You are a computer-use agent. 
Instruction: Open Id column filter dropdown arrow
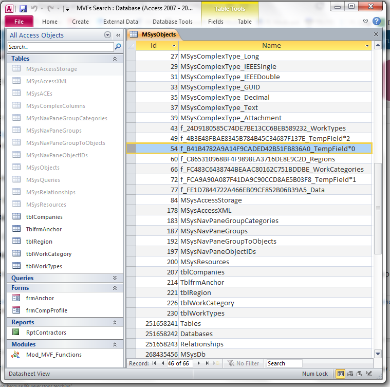pyautogui.click(x=174, y=46)
